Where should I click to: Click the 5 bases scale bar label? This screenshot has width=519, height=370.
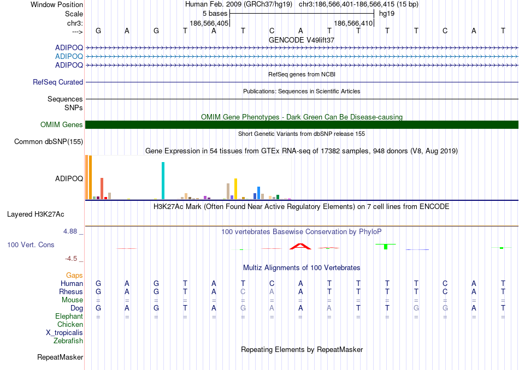[x=215, y=14]
